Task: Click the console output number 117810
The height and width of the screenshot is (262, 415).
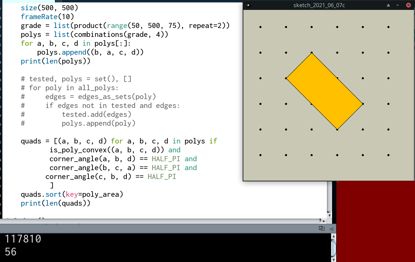Action: pyautogui.click(x=23, y=239)
